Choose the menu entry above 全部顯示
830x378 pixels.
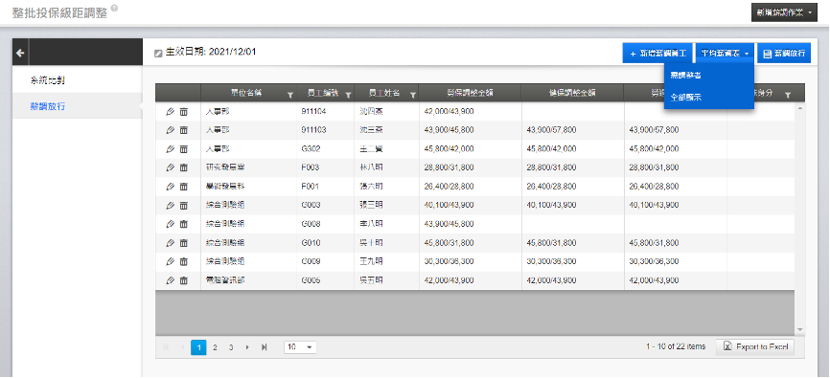[x=686, y=76]
